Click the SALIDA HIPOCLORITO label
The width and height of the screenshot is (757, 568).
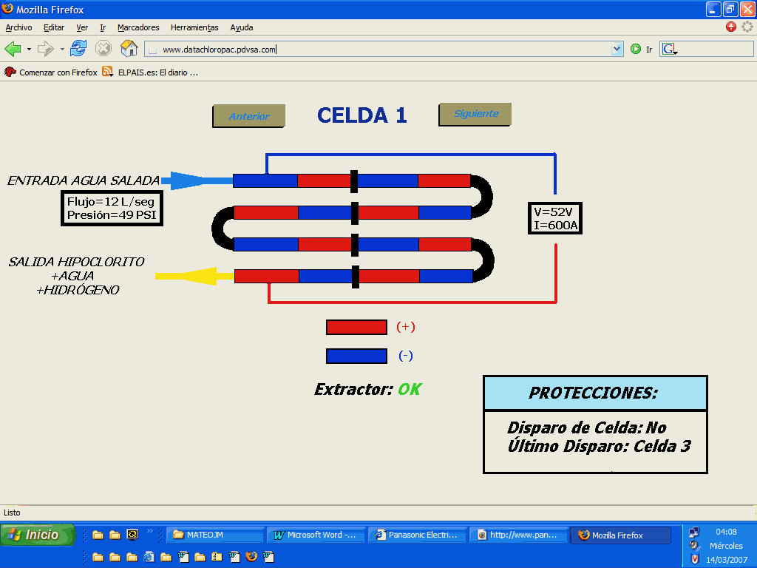[x=76, y=262]
